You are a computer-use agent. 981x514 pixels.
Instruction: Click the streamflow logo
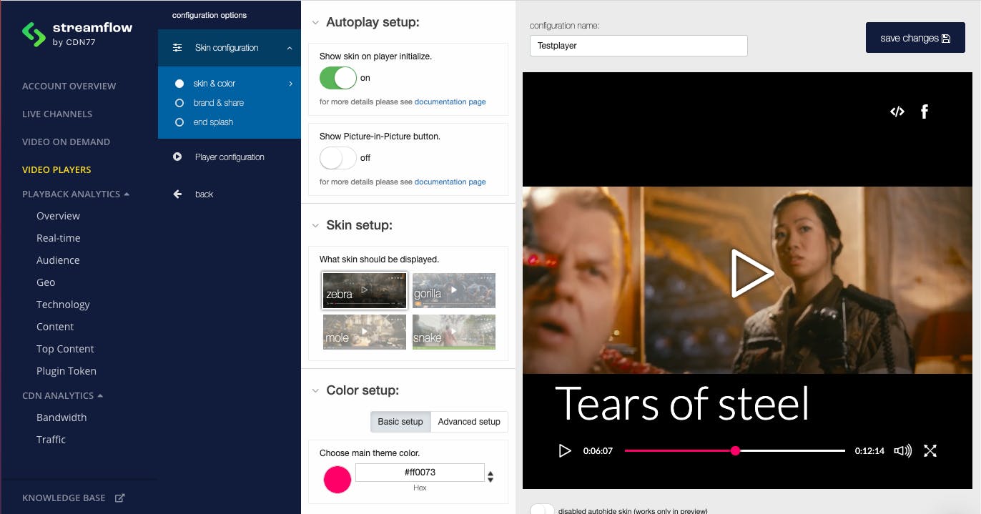click(x=77, y=34)
